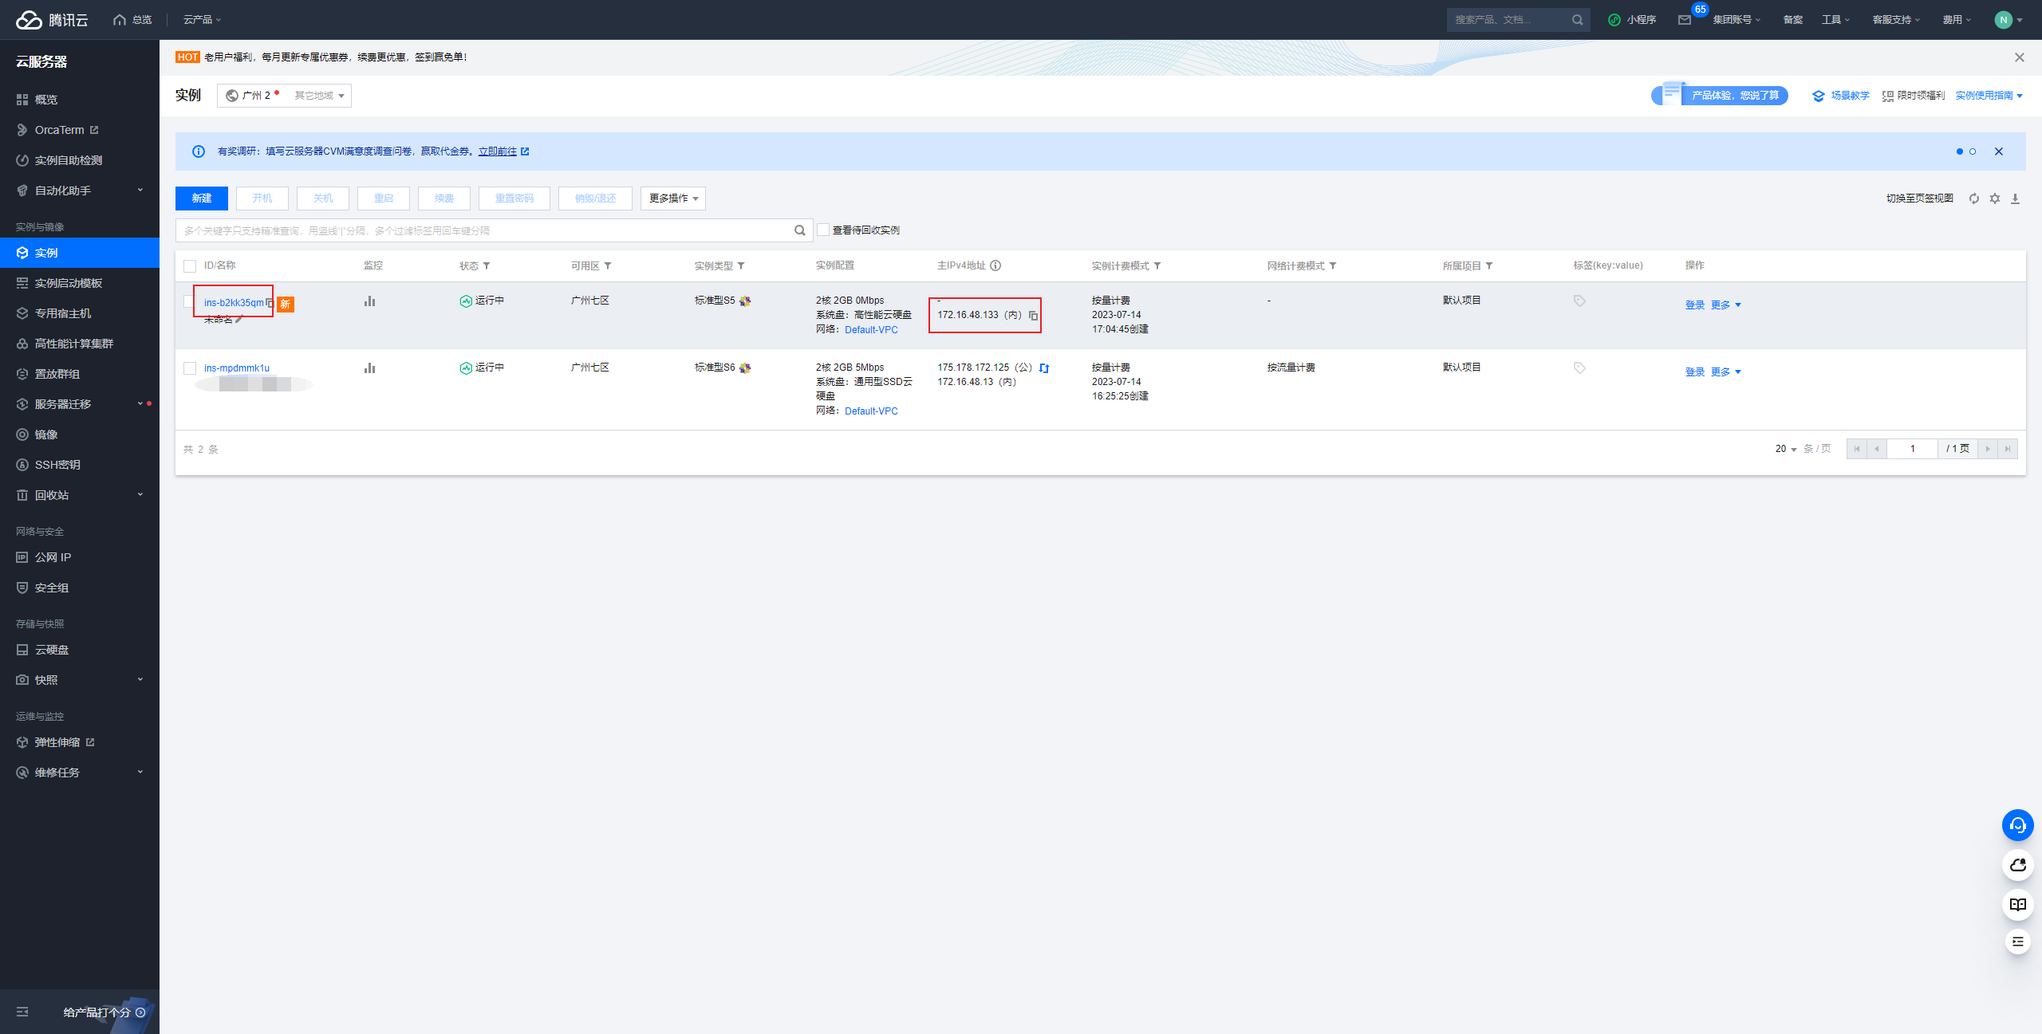This screenshot has height=1034, width=2042.
Task: Run the search in instance filter box
Action: tap(799, 230)
